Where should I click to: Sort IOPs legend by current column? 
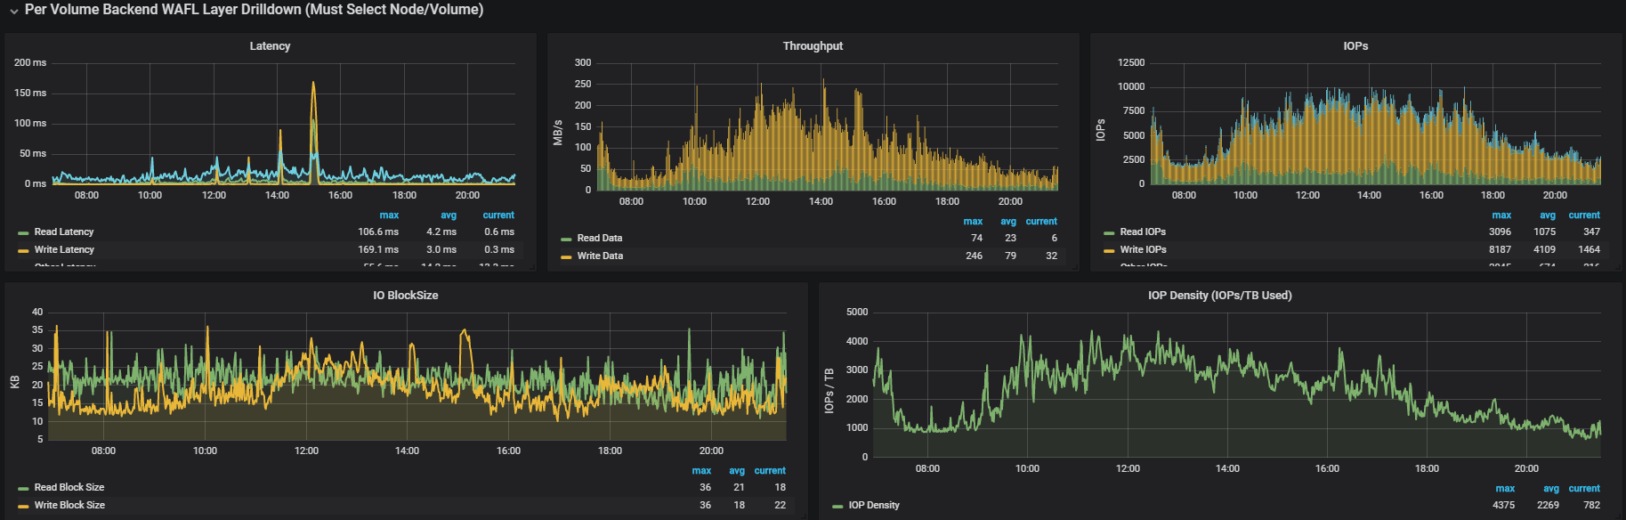coord(1583,215)
